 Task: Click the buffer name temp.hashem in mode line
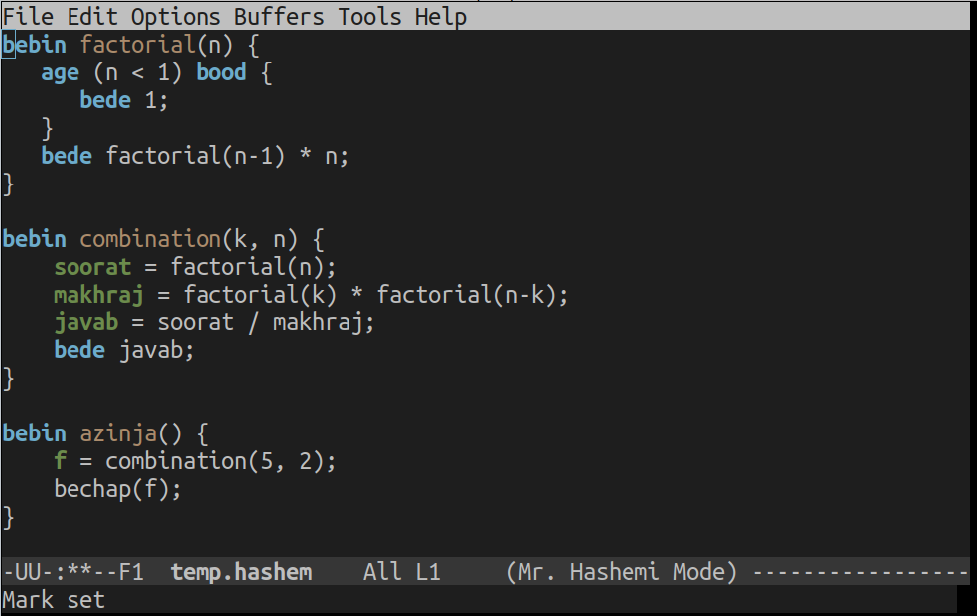click(240, 571)
